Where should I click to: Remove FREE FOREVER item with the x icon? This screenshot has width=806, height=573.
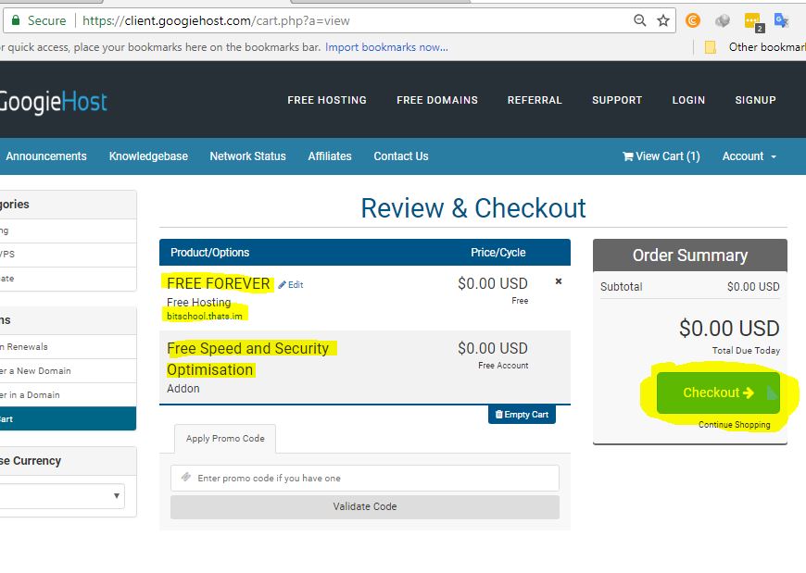click(x=559, y=281)
